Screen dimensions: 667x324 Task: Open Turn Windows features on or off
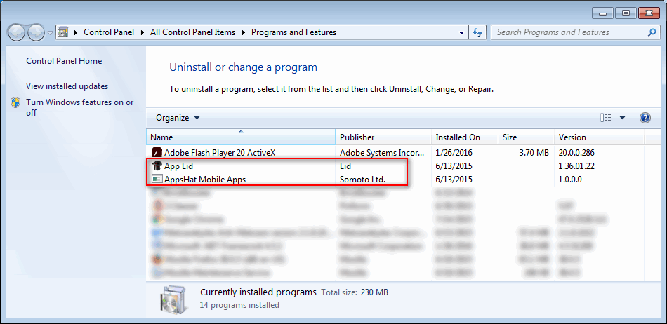pyautogui.click(x=80, y=107)
